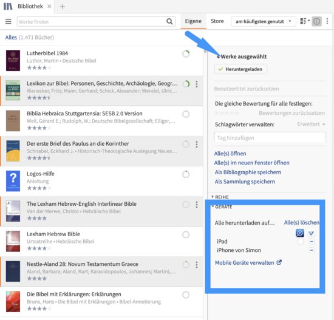Click the Logos mobile app icon
Image resolution: width=334 pixels, height=320 pixels.
[300, 233]
